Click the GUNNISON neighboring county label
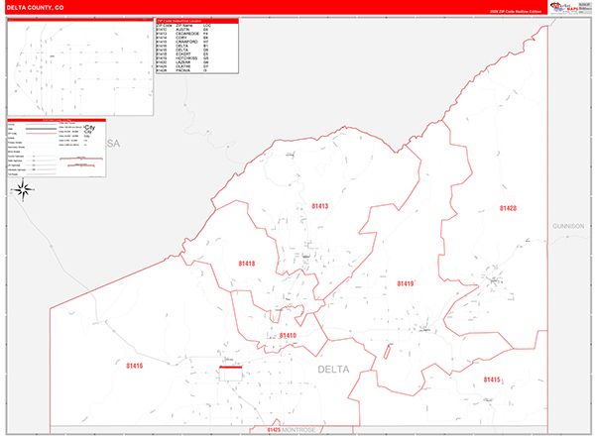The height and width of the screenshot is (436, 595). click(569, 226)
